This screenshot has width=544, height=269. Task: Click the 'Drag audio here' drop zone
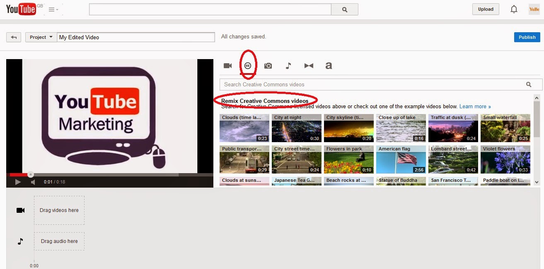click(x=59, y=241)
